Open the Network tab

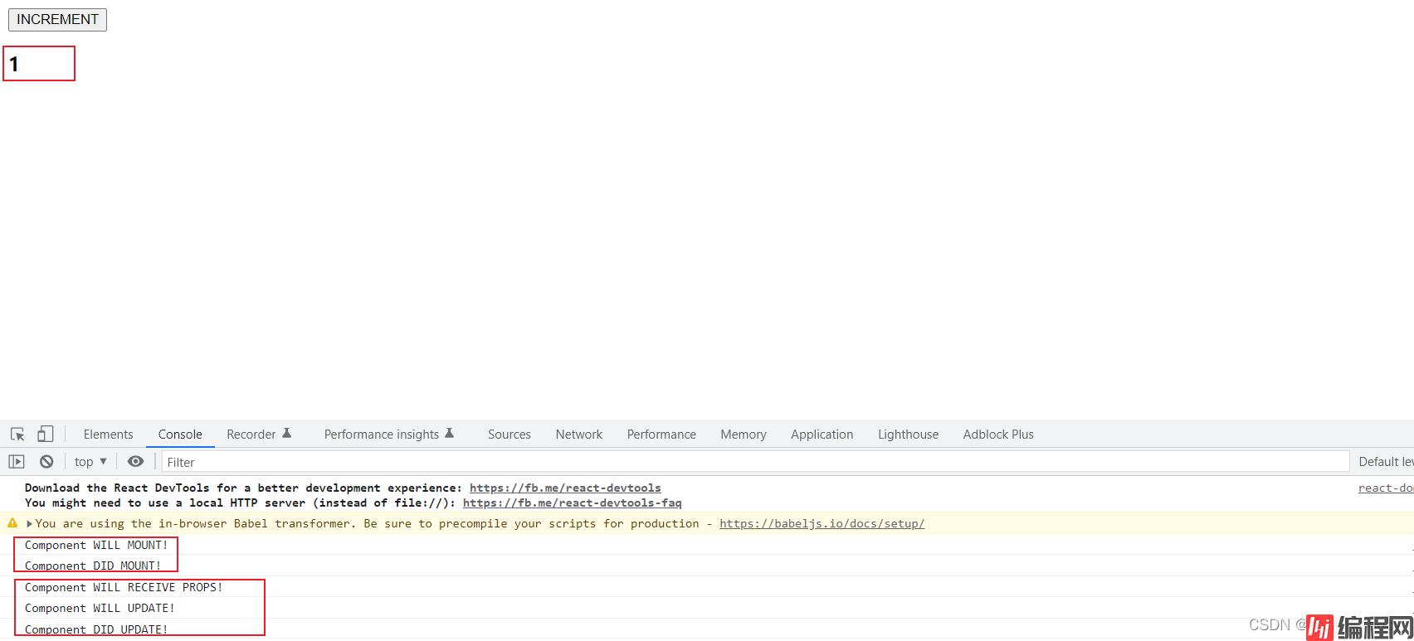pyautogui.click(x=578, y=435)
